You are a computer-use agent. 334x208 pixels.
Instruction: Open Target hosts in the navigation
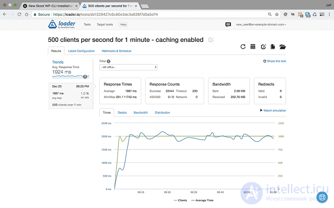105,24
